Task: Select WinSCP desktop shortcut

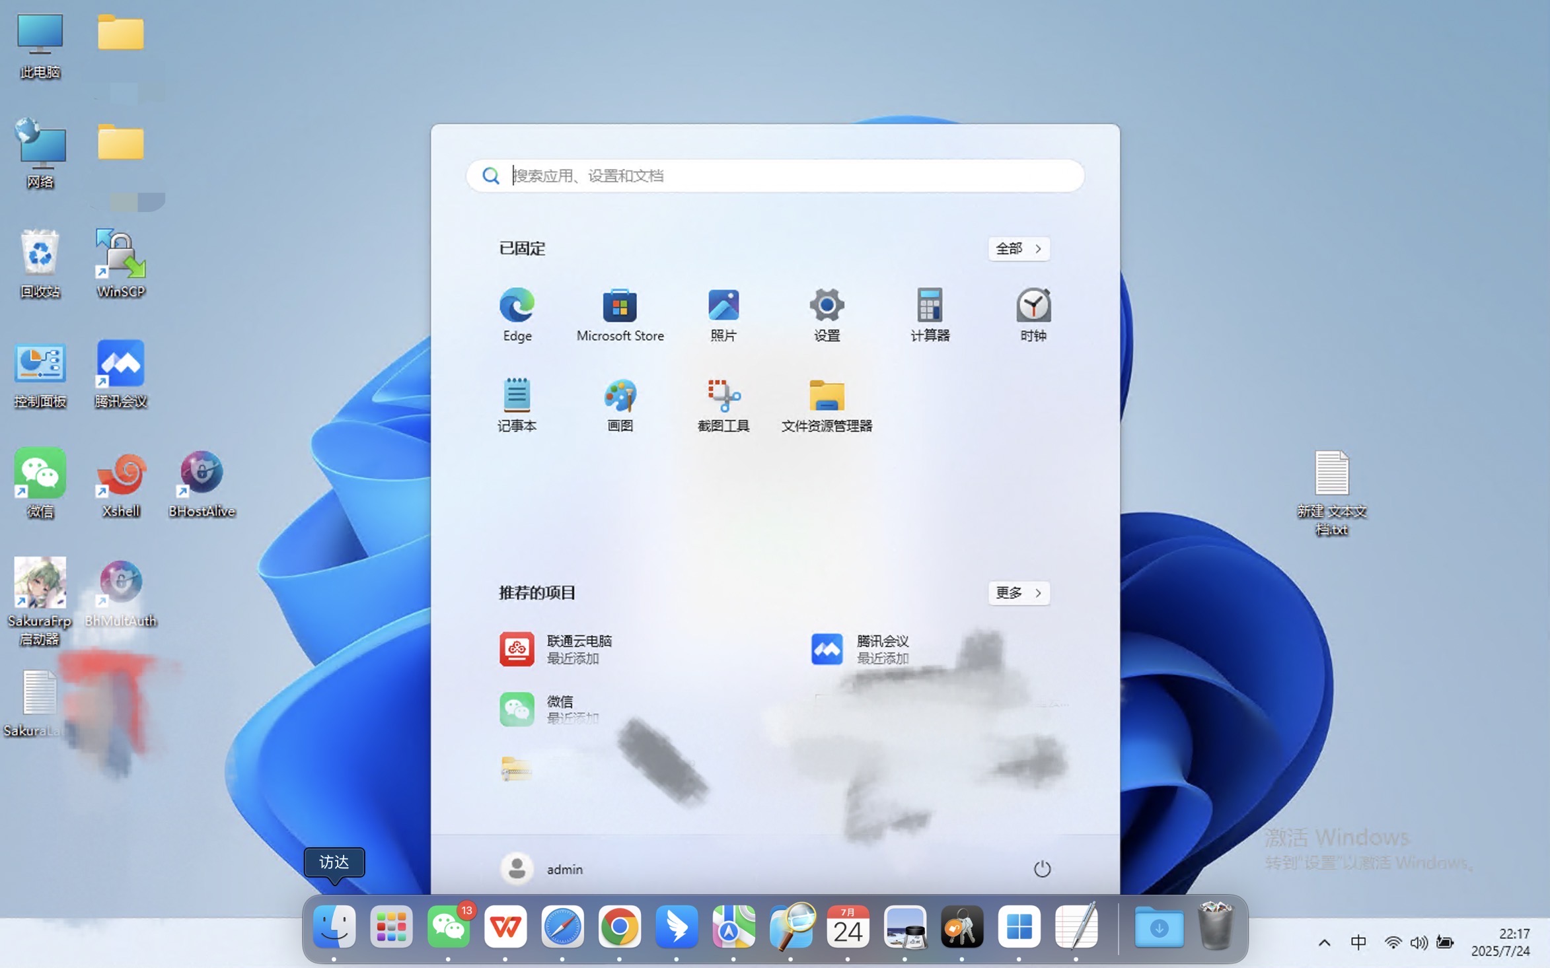Action: (120, 263)
